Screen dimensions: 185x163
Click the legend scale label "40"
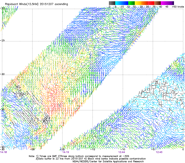click(x=160, y=7)
